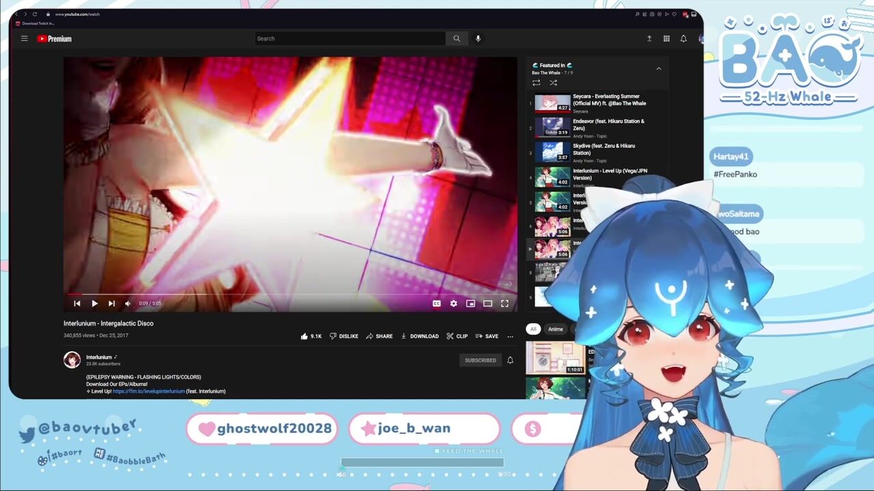Open the more actions menu beside Save

tap(510, 336)
